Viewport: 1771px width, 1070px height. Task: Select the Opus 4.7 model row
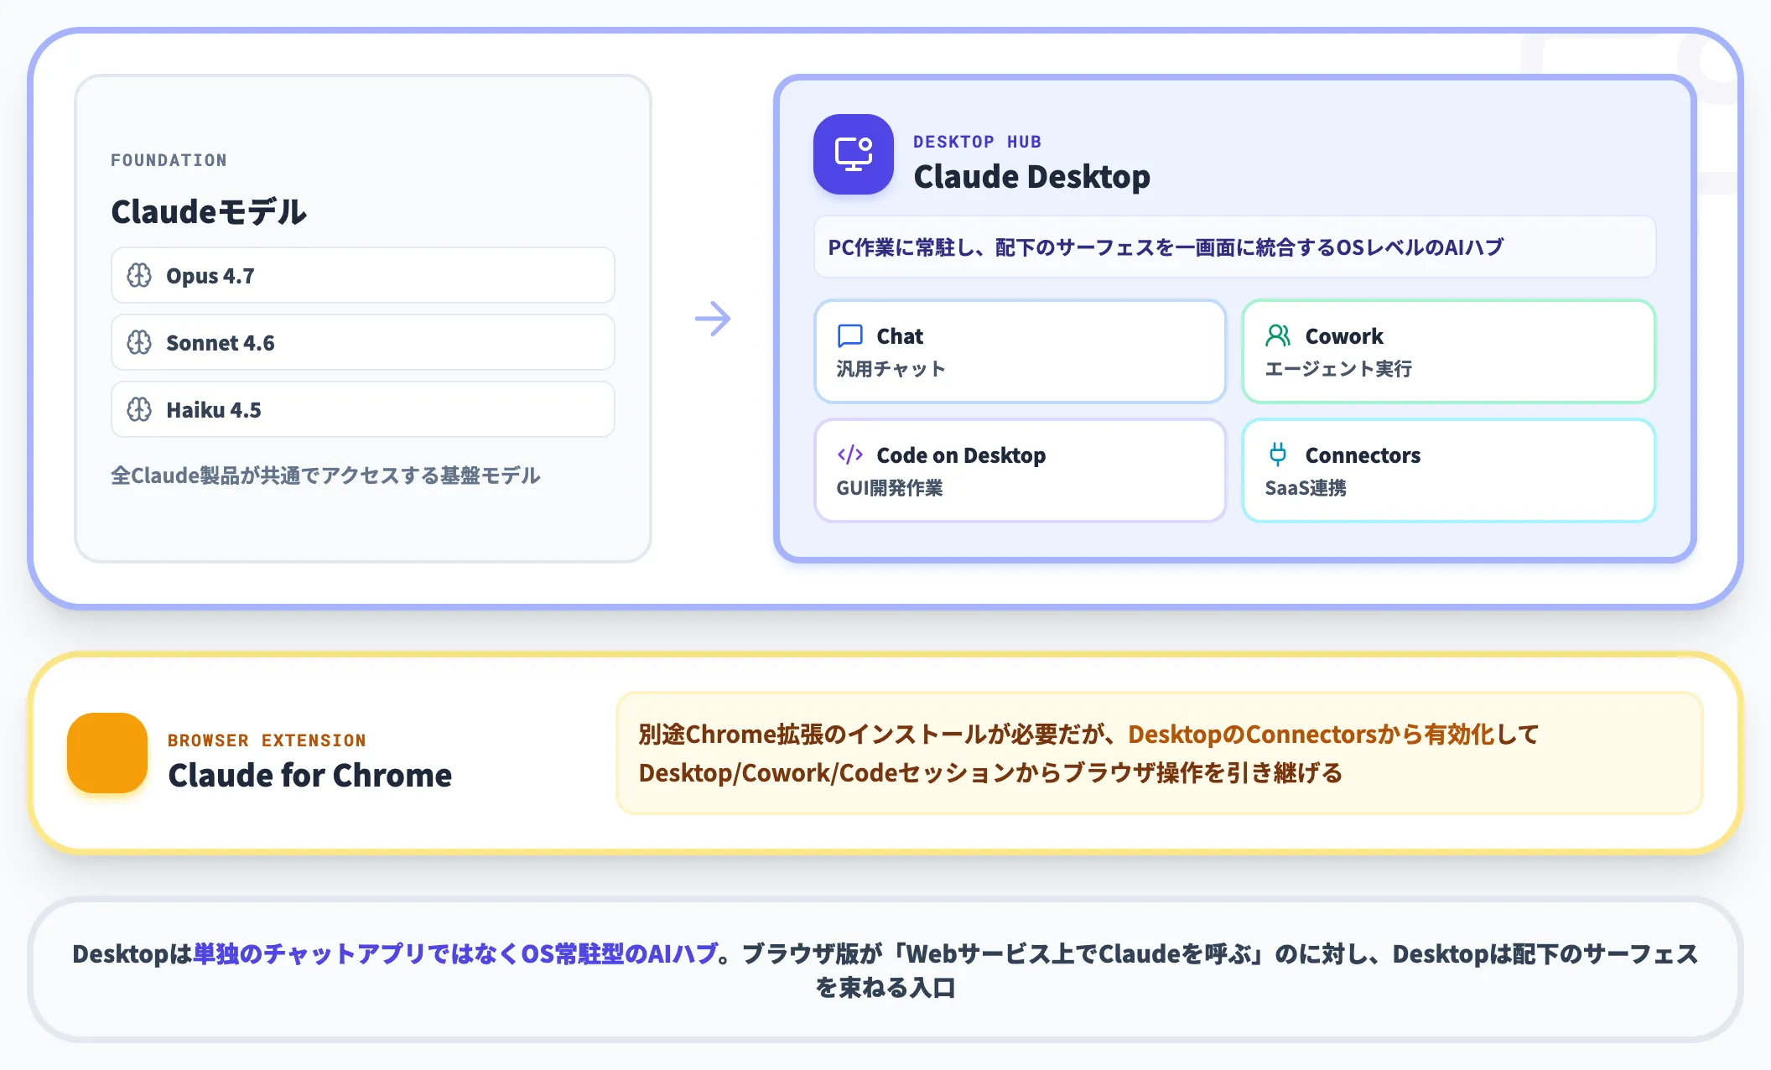click(363, 275)
